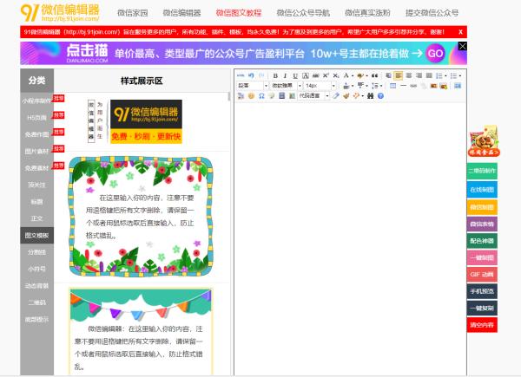521x377 pixels.
Task: Close the 点击猫 banner ad
Action: click(462, 46)
